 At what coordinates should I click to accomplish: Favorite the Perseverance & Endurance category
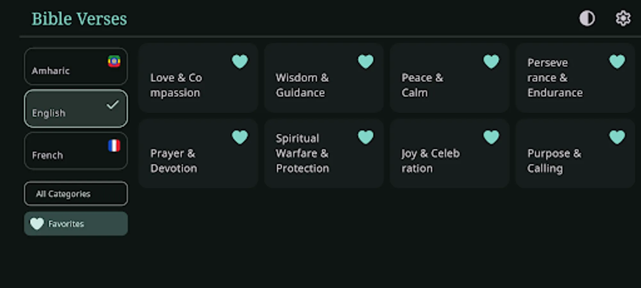point(618,61)
